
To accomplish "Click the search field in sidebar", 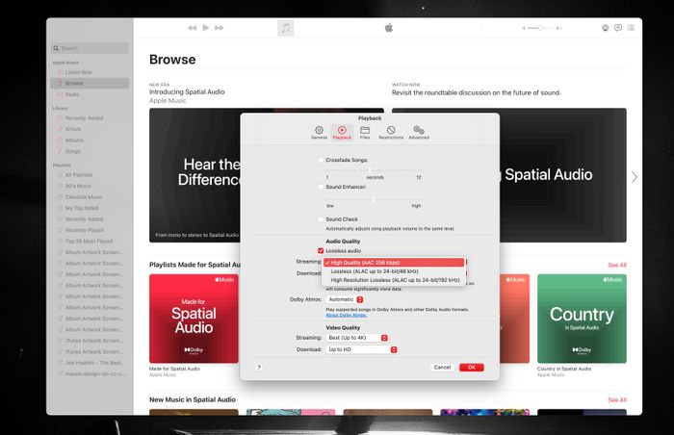I will tap(91, 48).
